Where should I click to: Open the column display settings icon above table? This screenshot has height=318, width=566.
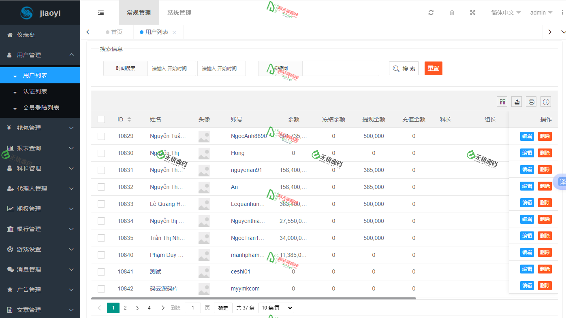502,102
